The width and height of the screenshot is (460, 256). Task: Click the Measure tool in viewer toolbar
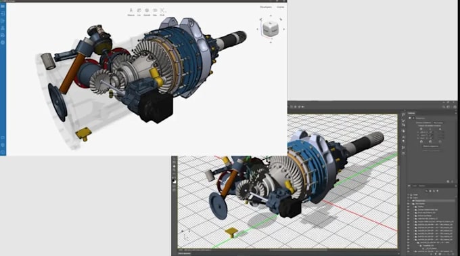131,12
